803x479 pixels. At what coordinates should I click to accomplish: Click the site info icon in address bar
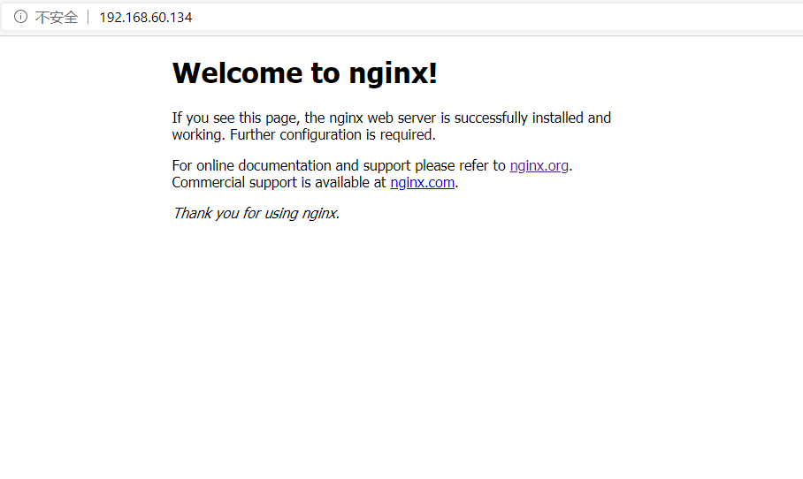pos(20,17)
